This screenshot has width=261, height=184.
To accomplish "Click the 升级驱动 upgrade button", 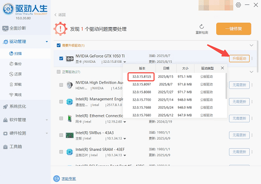I will point(239,59).
